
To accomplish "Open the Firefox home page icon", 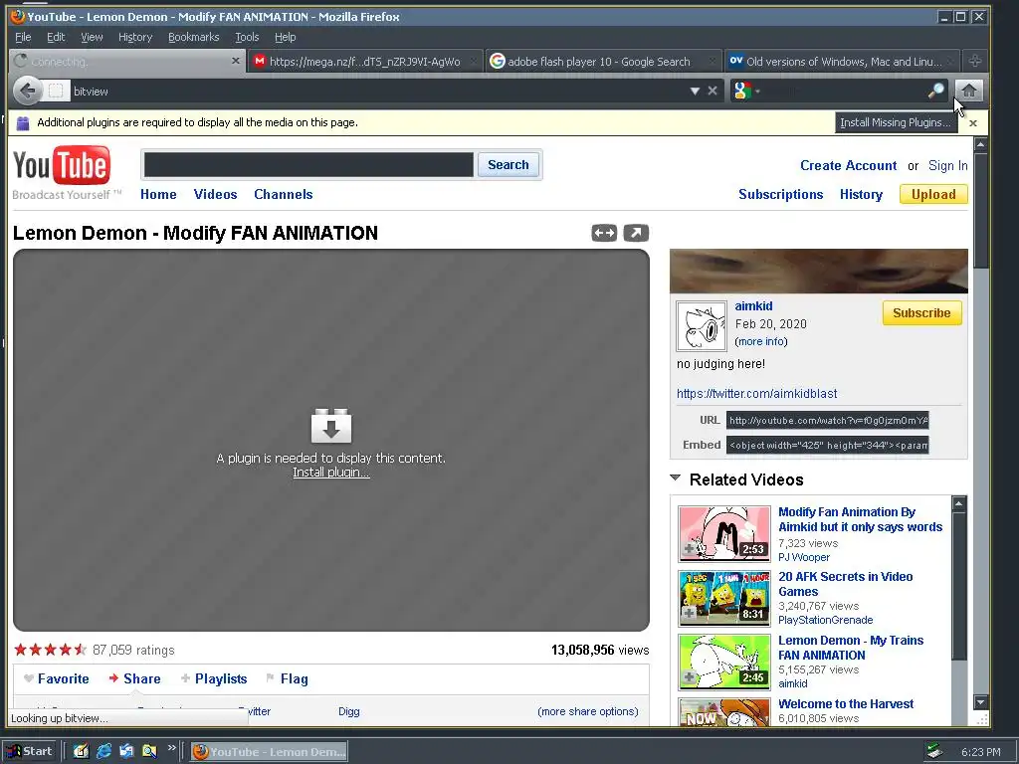I will click(969, 91).
